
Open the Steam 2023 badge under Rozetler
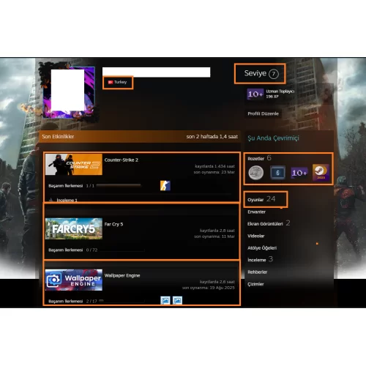[321, 173]
